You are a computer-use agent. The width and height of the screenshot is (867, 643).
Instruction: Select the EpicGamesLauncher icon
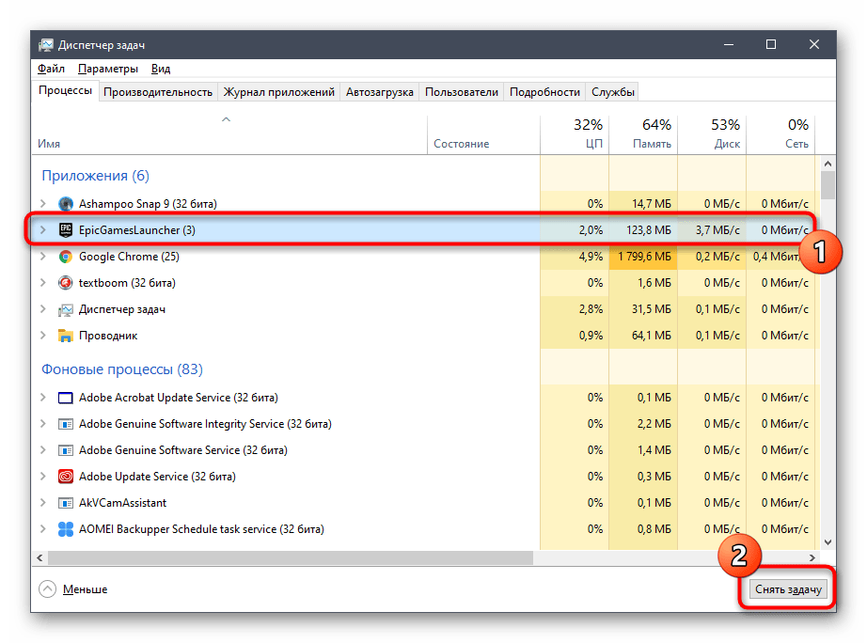coord(66,230)
